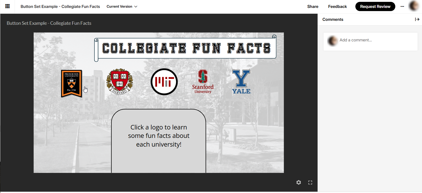Click the Stanford University logo
Viewport: 422px width, 193px height.
[203, 81]
